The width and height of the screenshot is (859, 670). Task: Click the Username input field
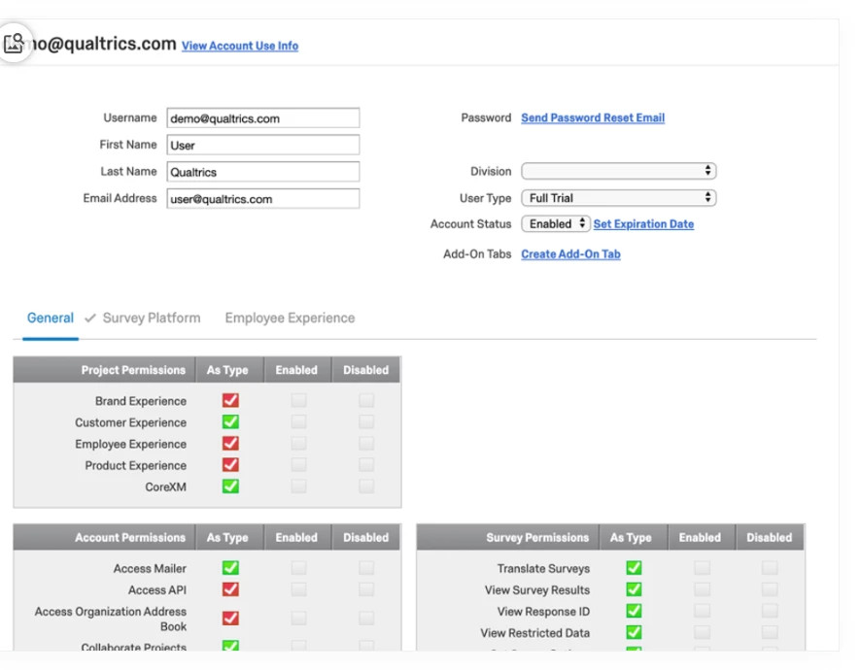263,118
